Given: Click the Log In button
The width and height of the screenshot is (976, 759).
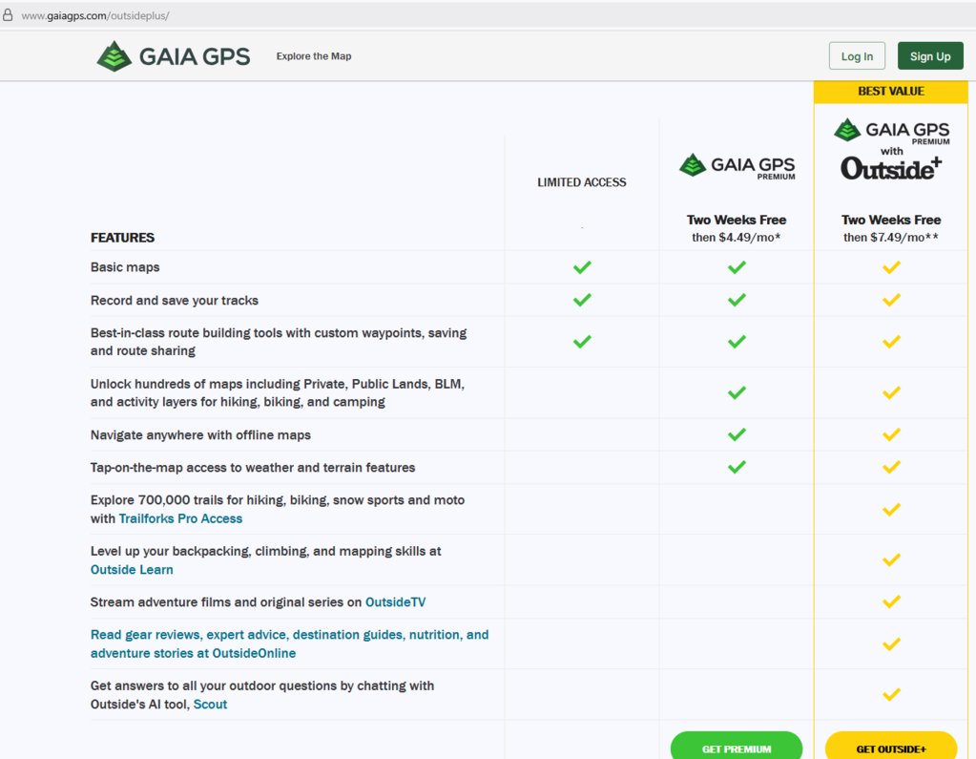Looking at the screenshot, I should pos(857,56).
